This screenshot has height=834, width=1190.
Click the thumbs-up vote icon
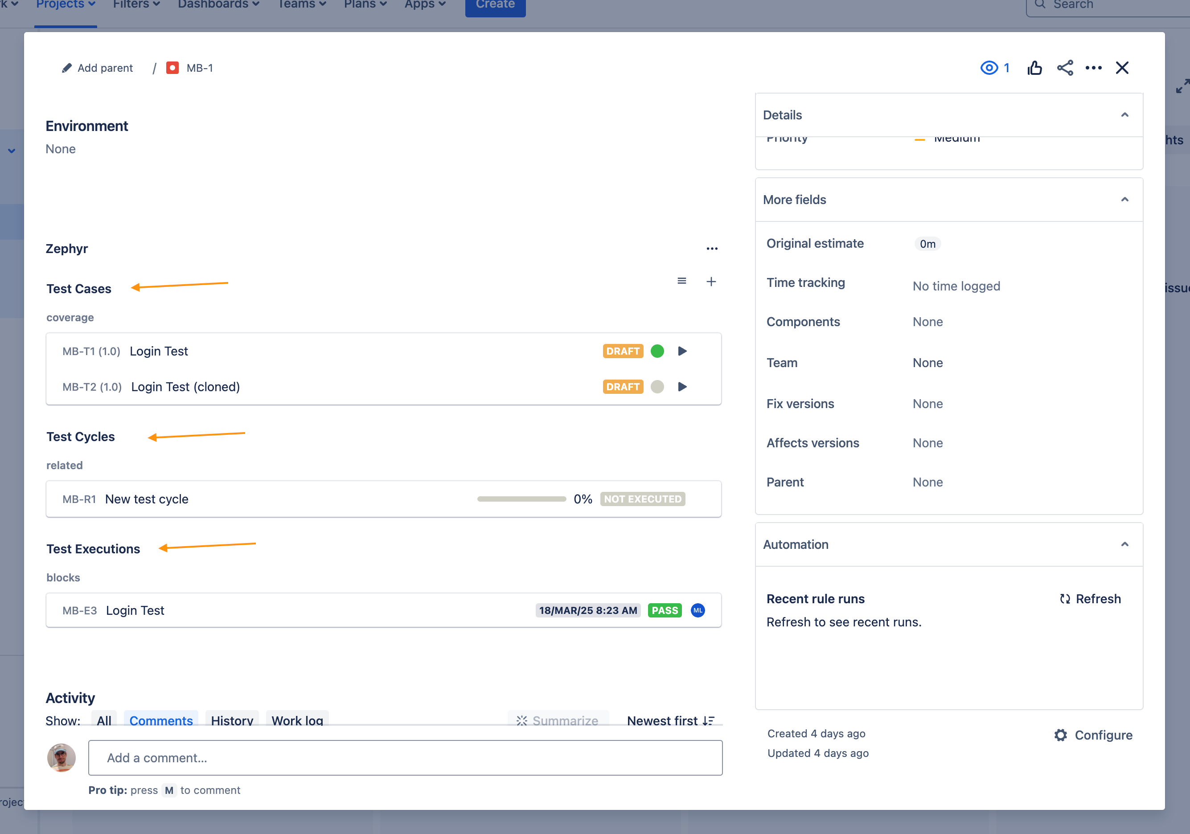coord(1034,68)
